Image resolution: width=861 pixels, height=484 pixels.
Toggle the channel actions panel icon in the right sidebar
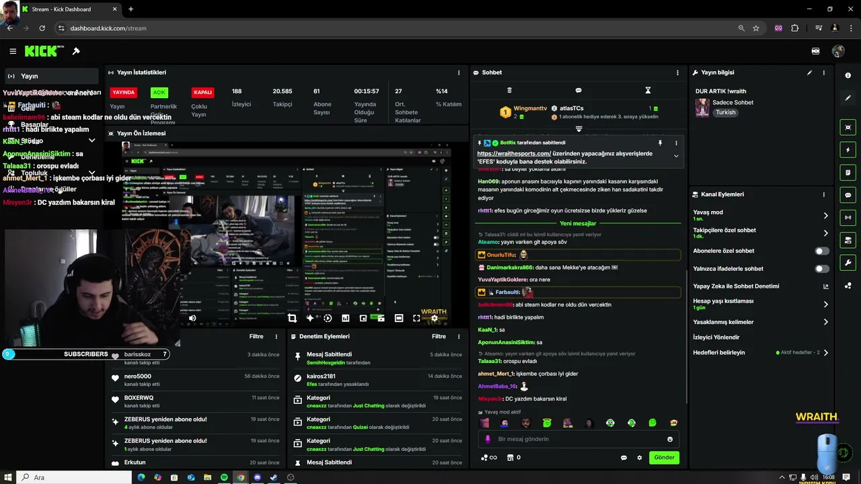848,240
